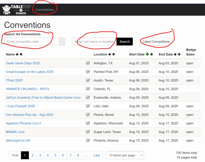Jump to Last page of results
The width and height of the screenshot is (205, 162).
(x=96, y=155)
